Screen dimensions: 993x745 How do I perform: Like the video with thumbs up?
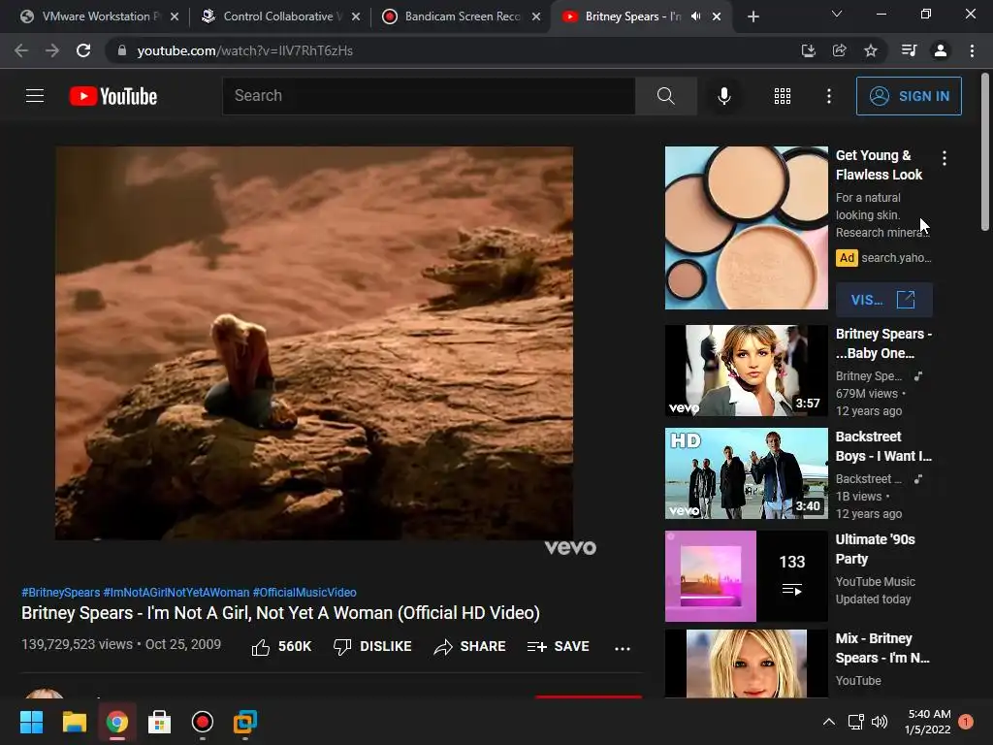point(281,647)
